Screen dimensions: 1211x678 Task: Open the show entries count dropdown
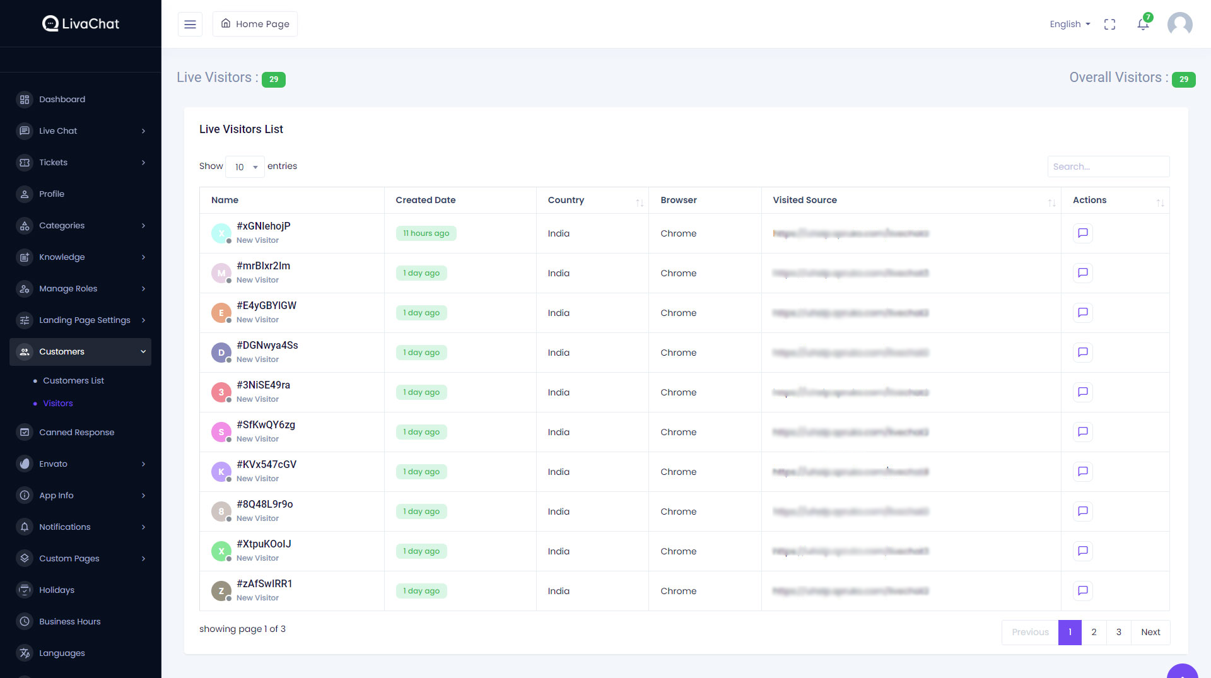245,167
